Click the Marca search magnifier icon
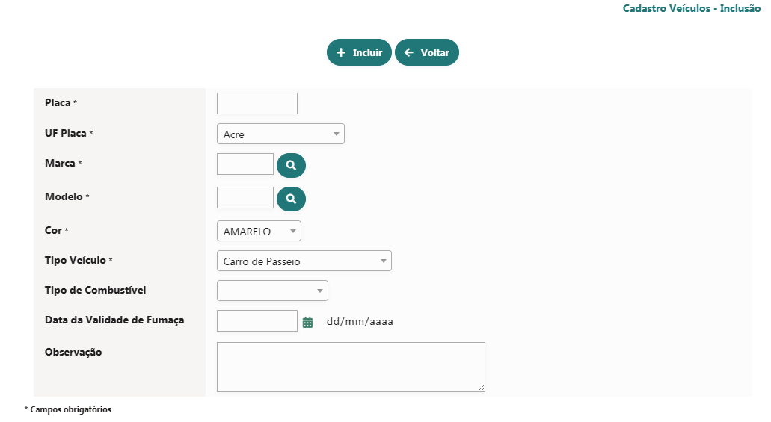This screenshot has width=771, height=422. [x=291, y=165]
